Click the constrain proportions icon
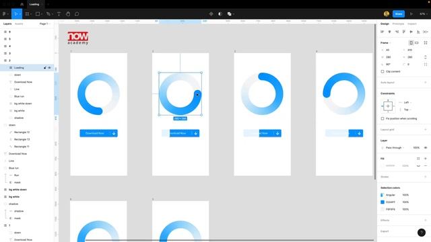The width and height of the screenshot is (431, 242). click(x=426, y=57)
